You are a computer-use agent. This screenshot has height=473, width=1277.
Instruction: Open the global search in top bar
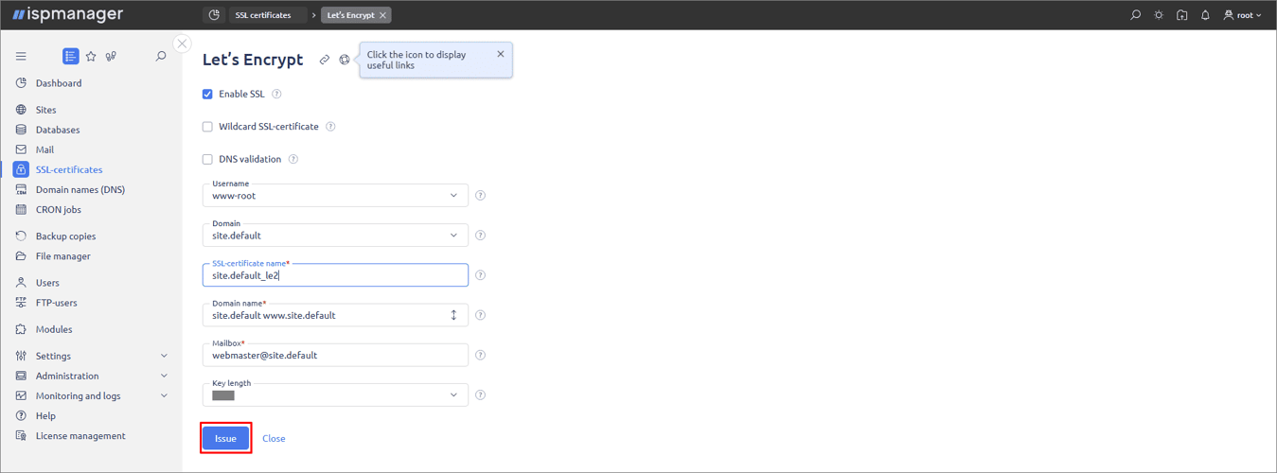point(1136,15)
